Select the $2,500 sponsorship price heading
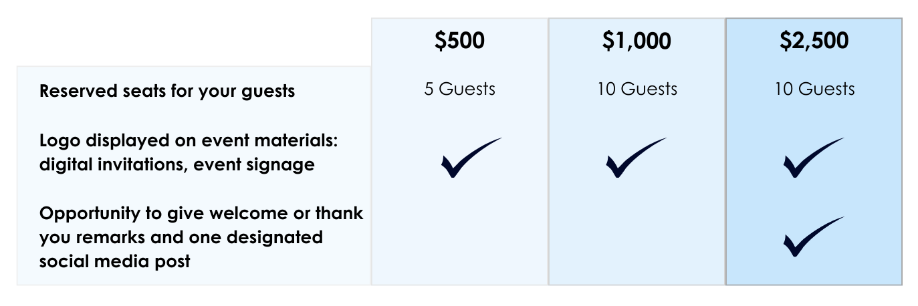This screenshot has height=306, width=918. click(814, 41)
